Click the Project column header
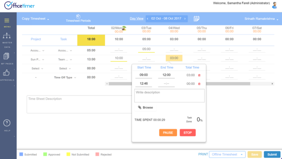This screenshot has width=282, height=159. point(36,39)
